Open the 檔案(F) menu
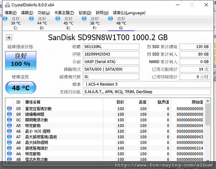The image size is (216, 169). pos(10,13)
